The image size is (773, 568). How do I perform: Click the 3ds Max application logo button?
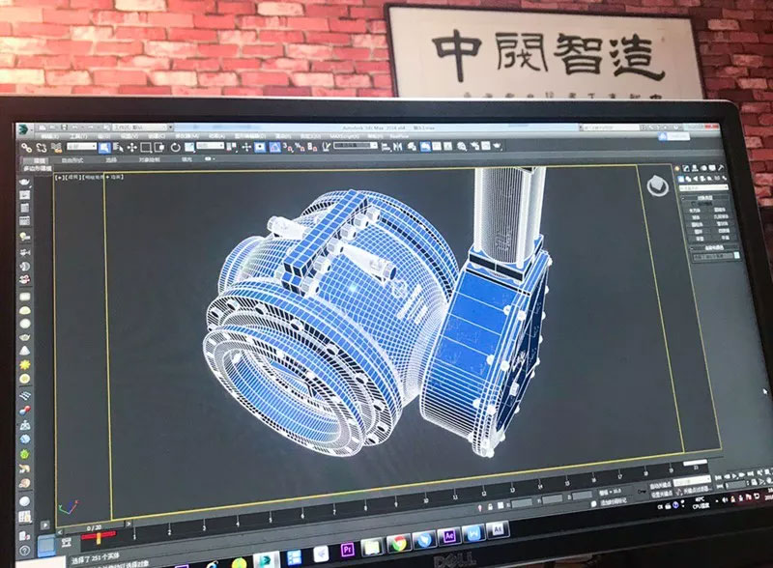22,128
